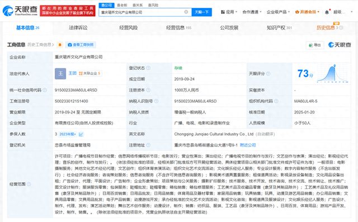The height and width of the screenshot is (222, 358).
Task: Select the 查老板 search tab
Action: coord(122,5)
